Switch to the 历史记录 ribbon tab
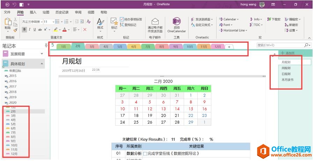The width and height of the screenshot is (314, 161). click(x=62, y=12)
